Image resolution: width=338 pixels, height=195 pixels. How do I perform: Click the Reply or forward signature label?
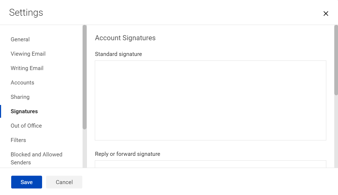pos(128,154)
